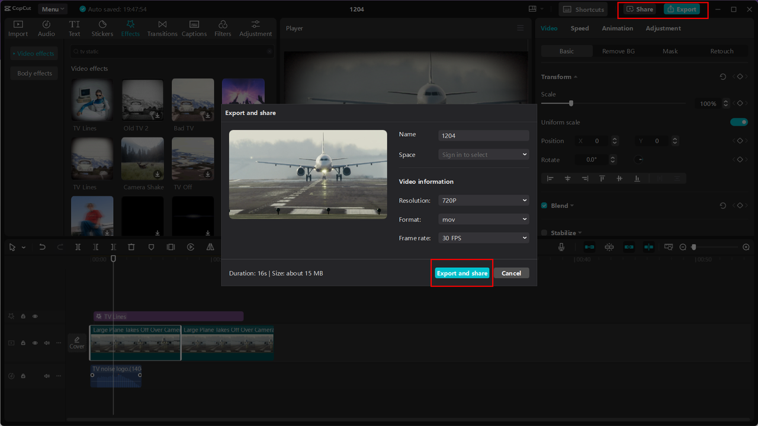Open the Space sign-in dropdown
This screenshot has height=426, width=758.
[483, 155]
